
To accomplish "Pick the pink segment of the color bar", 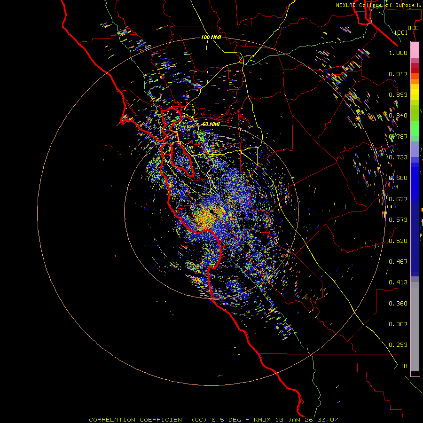I will pyautogui.click(x=415, y=50).
